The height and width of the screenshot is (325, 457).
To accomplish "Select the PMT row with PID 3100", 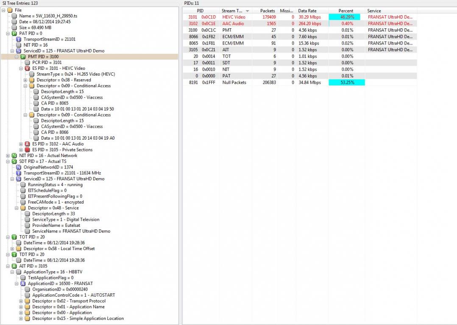I will click(x=300, y=30).
